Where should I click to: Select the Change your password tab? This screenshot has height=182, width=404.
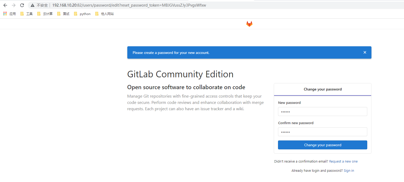pyautogui.click(x=323, y=89)
